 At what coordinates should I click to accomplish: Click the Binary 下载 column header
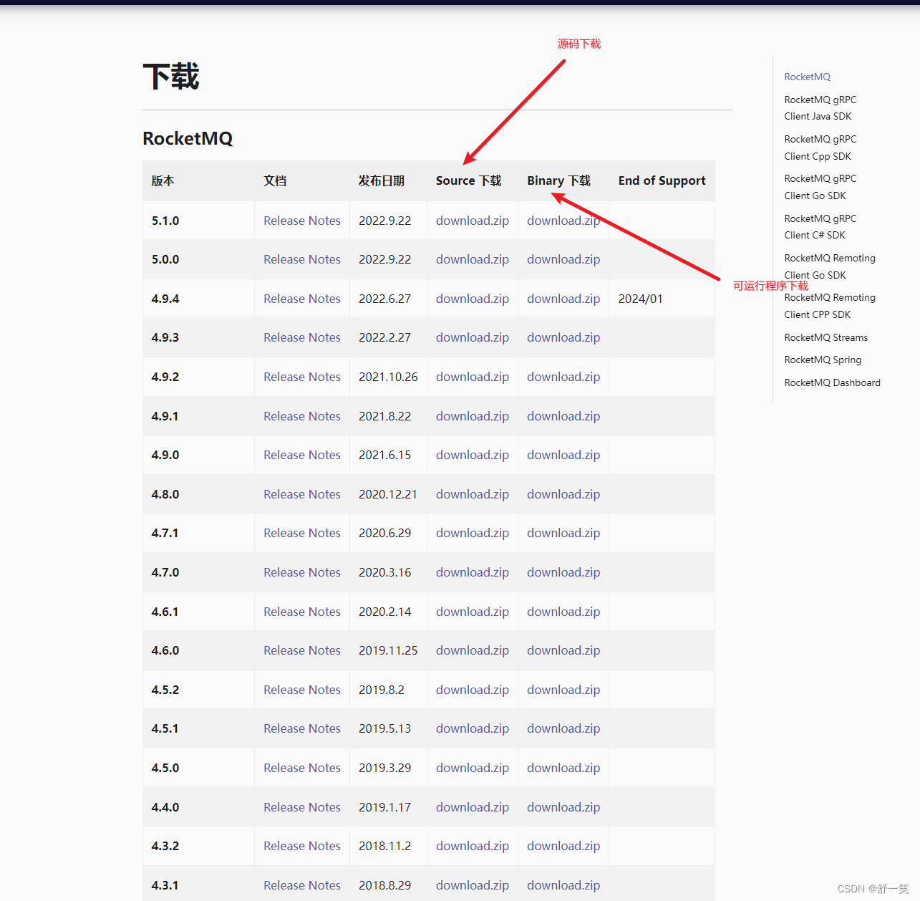558,180
